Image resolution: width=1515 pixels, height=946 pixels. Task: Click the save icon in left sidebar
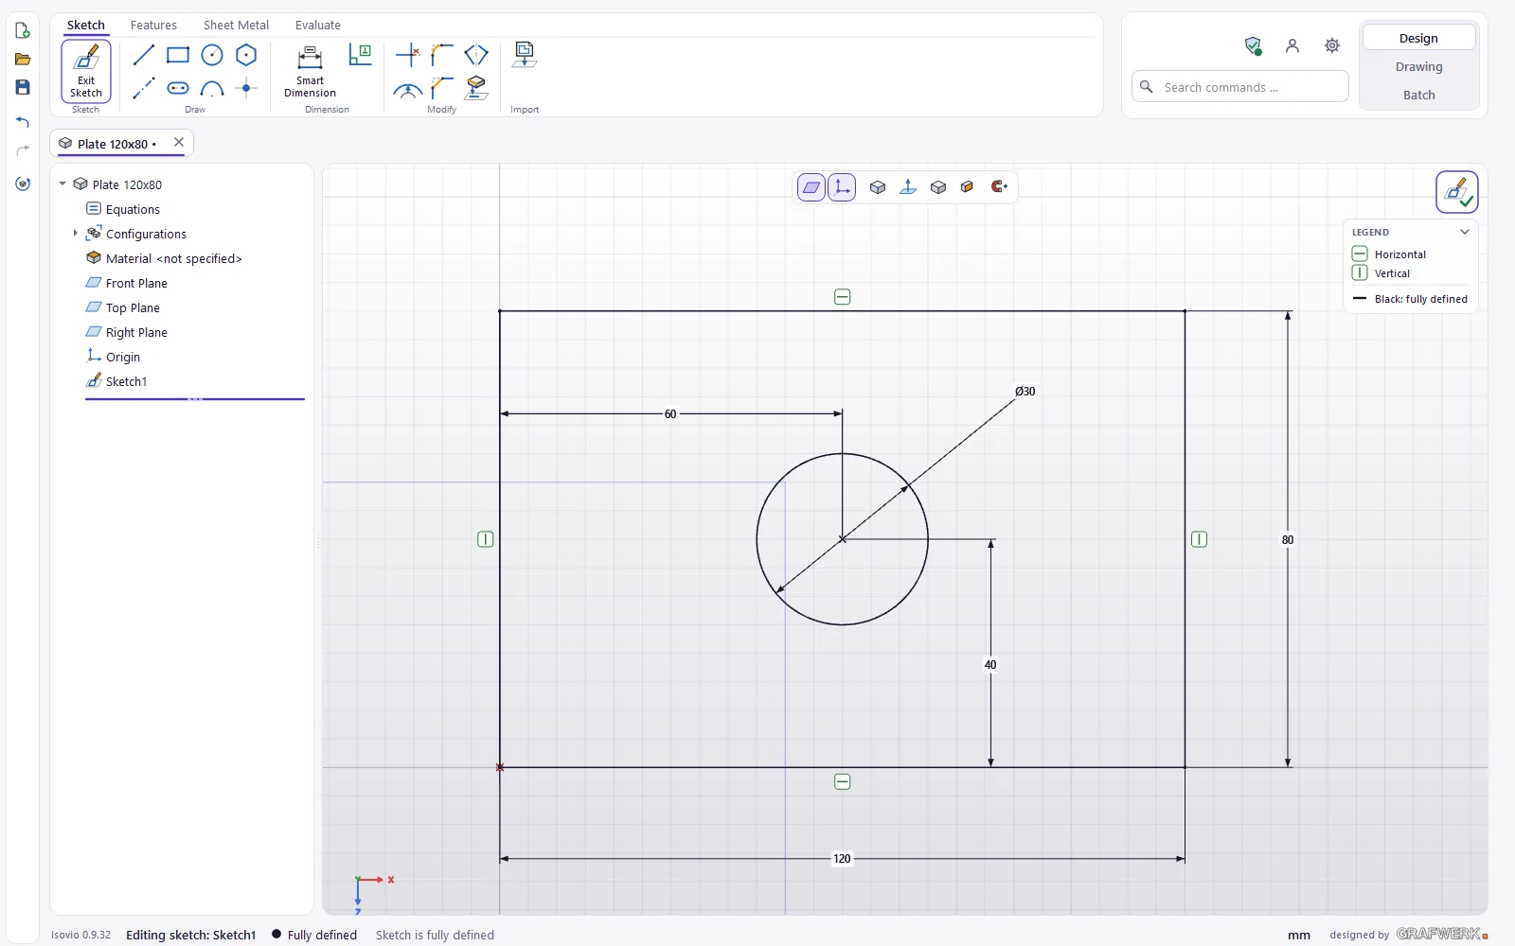click(x=23, y=87)
